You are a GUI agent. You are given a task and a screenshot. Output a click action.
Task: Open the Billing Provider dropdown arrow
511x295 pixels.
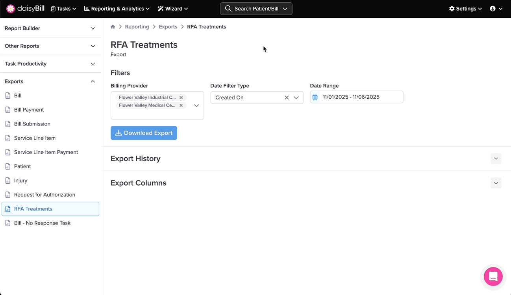196,105
